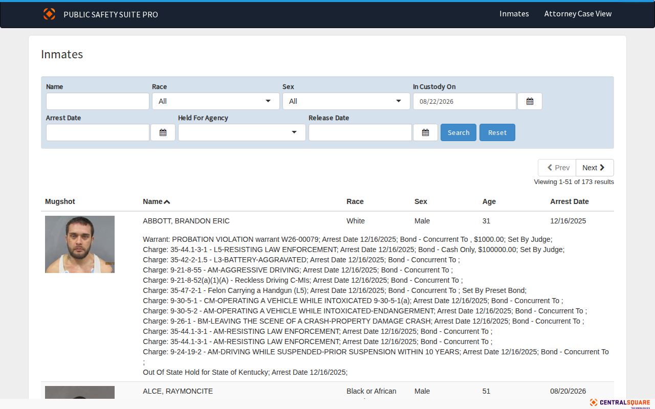This screenshot has width=655, height=409.
Task: Click the Public Safety Suite Pro logo icon
Action: pyautogui.click(x=49, y=14)
